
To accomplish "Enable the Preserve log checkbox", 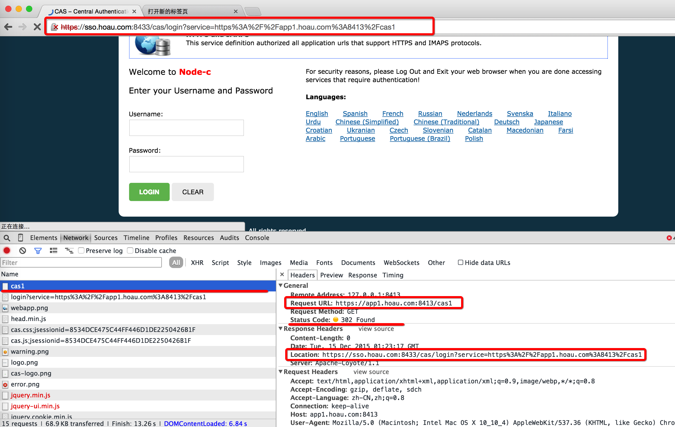I will pos(81,250).
